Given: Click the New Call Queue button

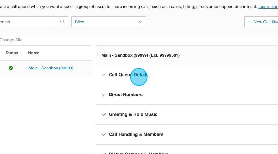Looking at the screenshot, I should click(262, 22).
